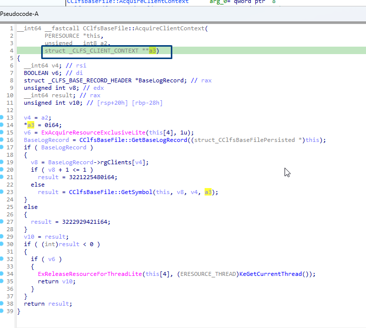
Task: Toggle breakpoint dot on line 23
Action: [1, 192]
